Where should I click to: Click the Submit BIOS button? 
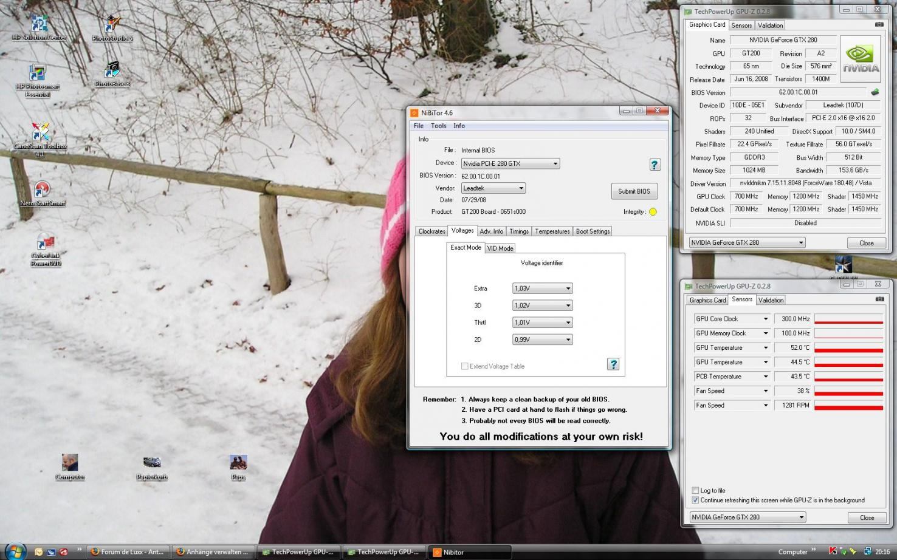click(634, 191)
